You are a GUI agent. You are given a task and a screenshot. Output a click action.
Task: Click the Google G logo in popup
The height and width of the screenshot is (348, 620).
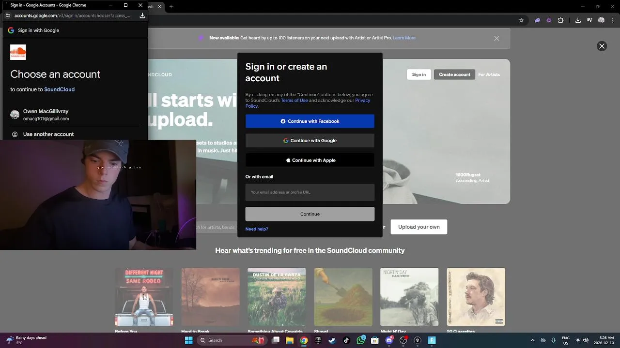pyautogui.click(x=11, y=30)
